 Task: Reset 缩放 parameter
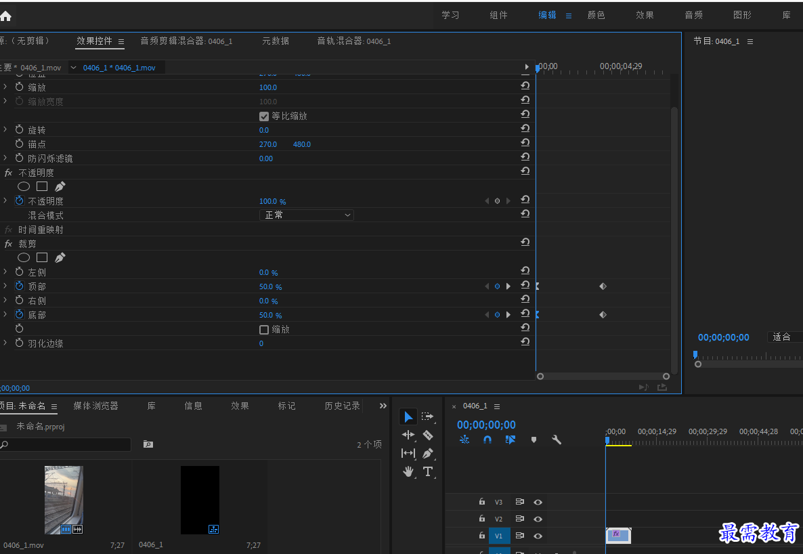point(525,86)
